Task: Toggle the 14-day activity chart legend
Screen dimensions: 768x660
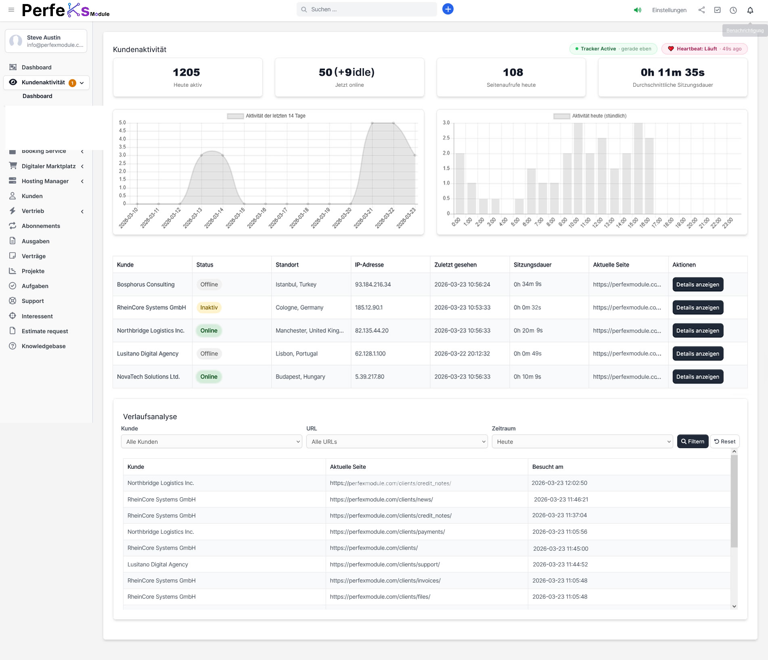Action: tap(266, 116)
